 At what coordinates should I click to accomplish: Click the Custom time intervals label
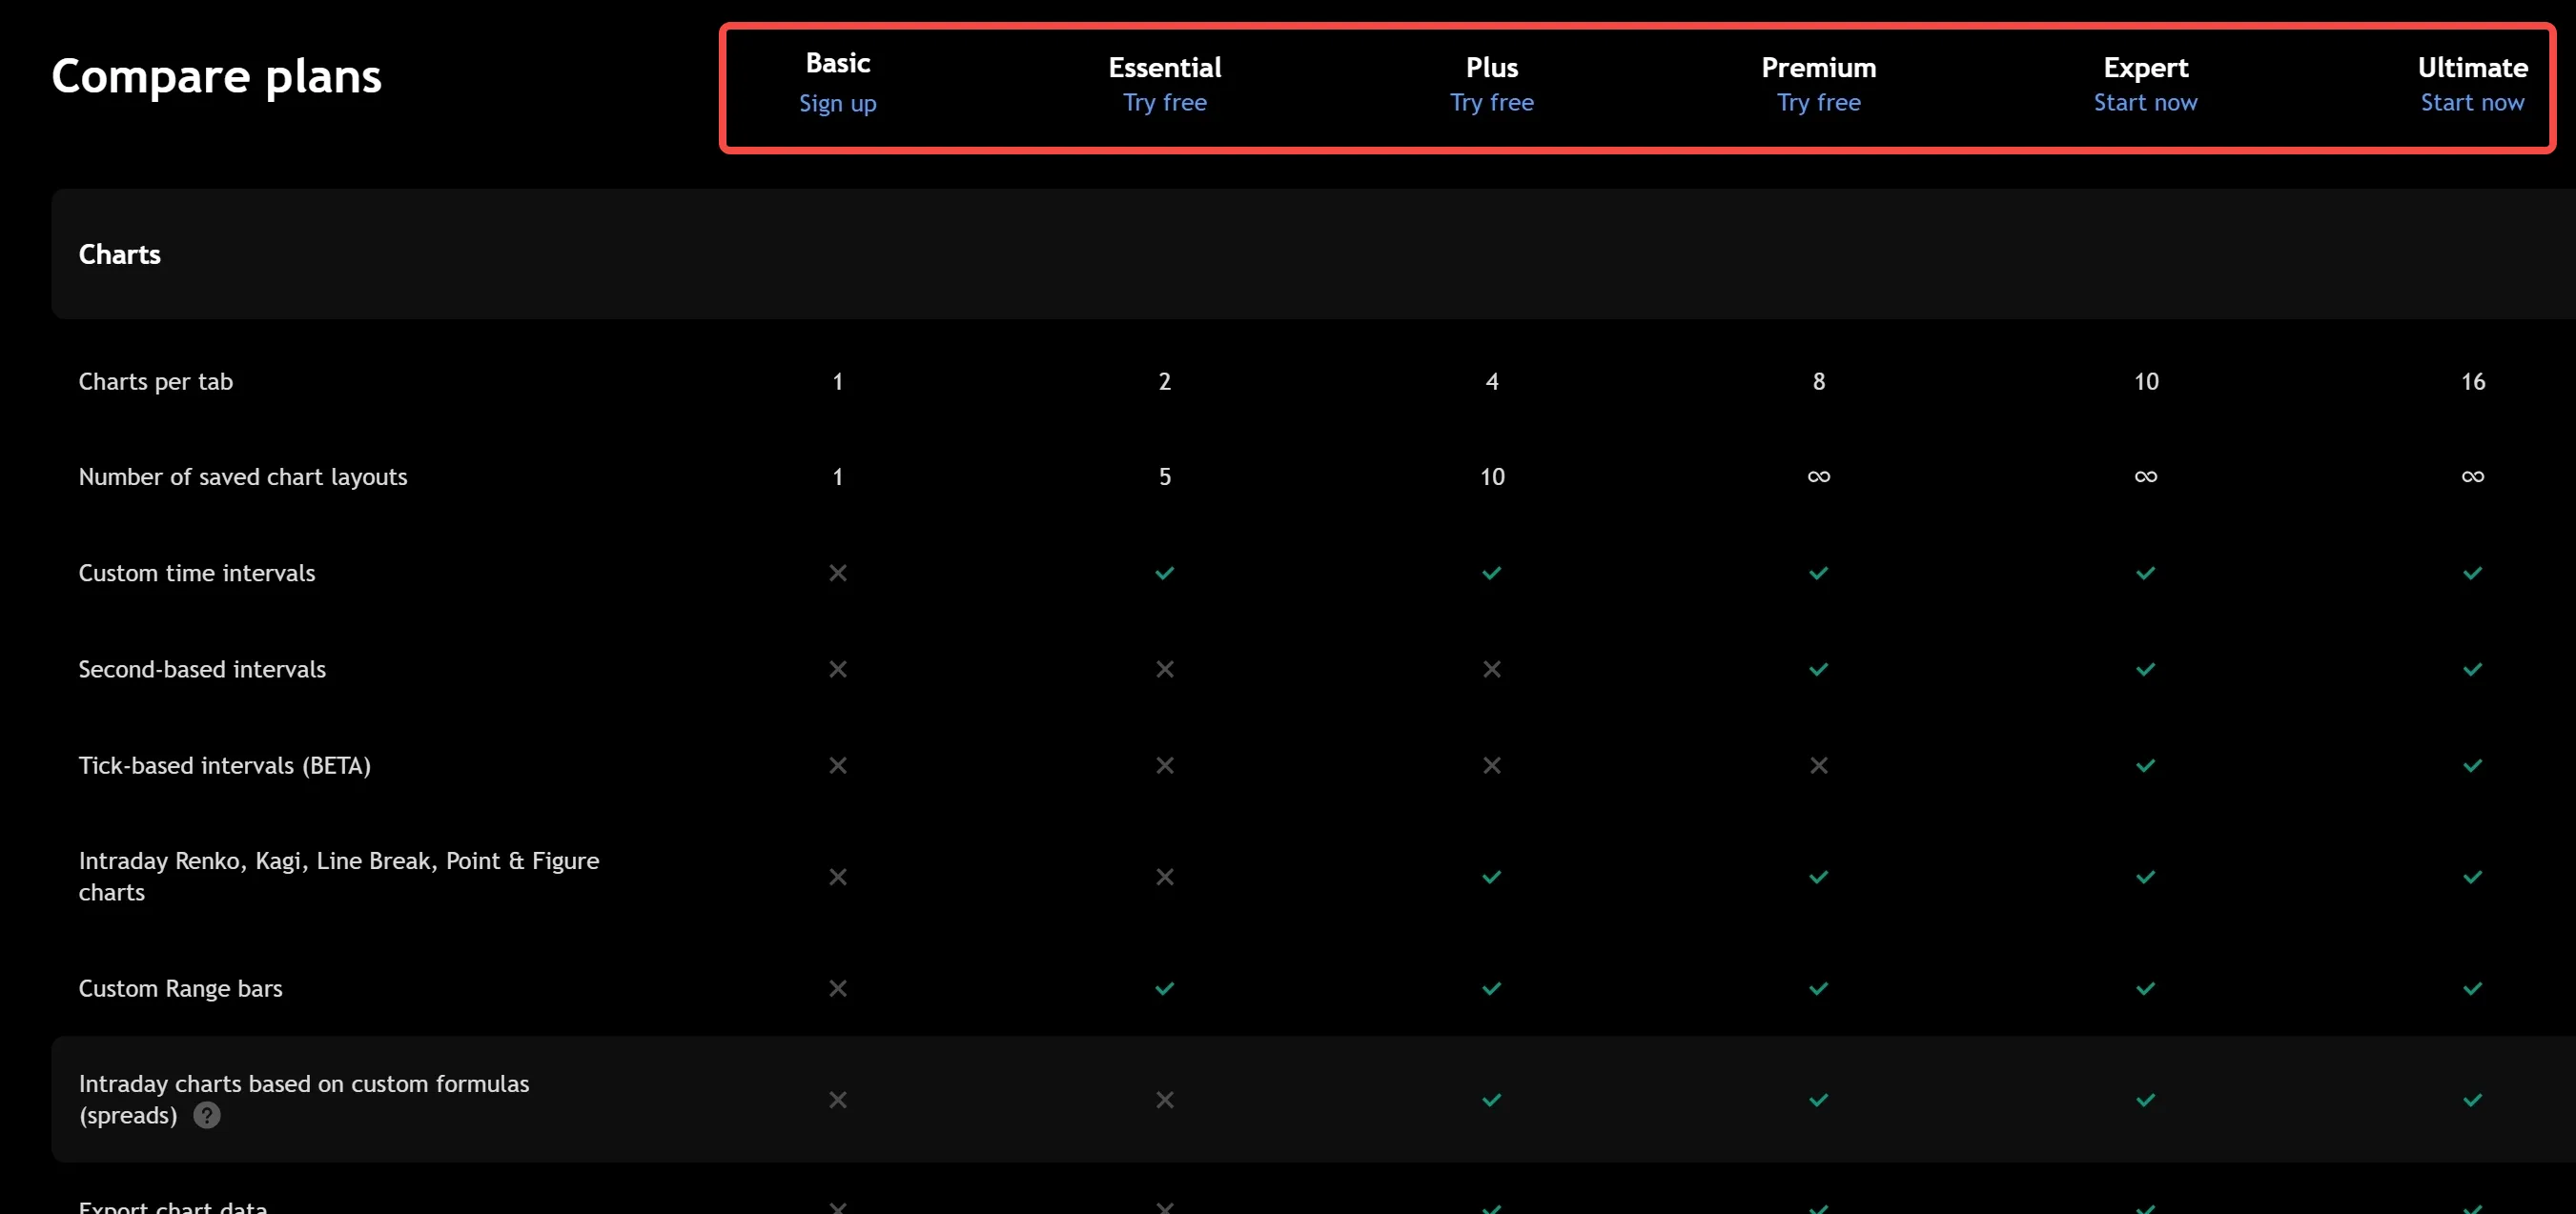click(x=196, y=573)
